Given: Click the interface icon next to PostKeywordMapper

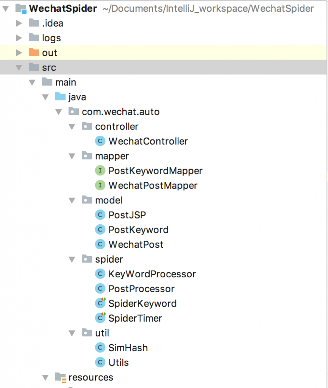Looking at the screenshot, I should (x=100, y=171).
